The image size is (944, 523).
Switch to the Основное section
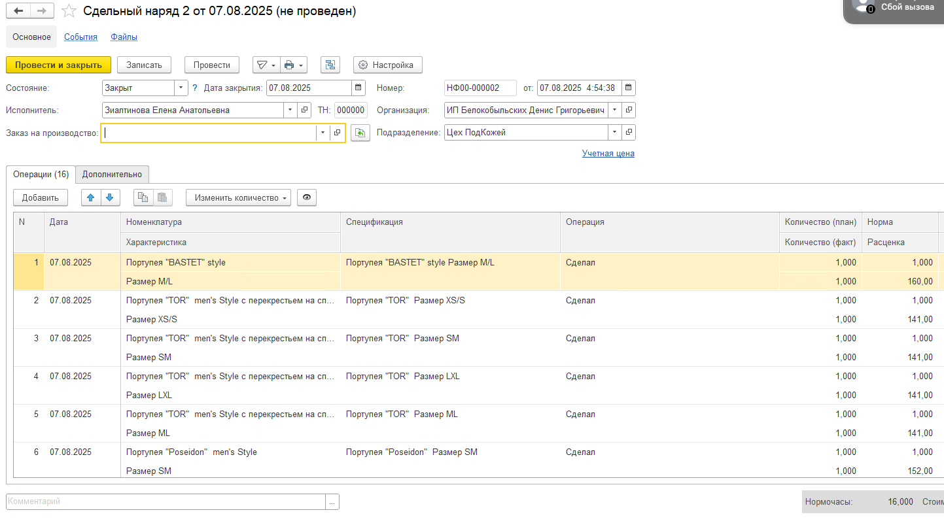[31, 37]
